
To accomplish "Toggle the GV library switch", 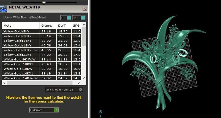I will point(66,18).
